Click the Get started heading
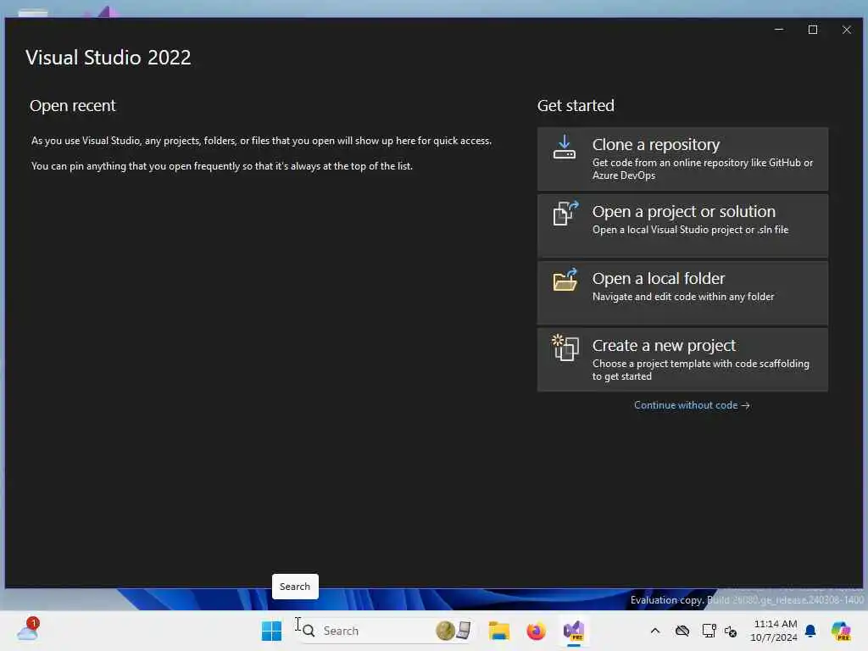This screenshot has height=651, width=868. pos(576,106)
